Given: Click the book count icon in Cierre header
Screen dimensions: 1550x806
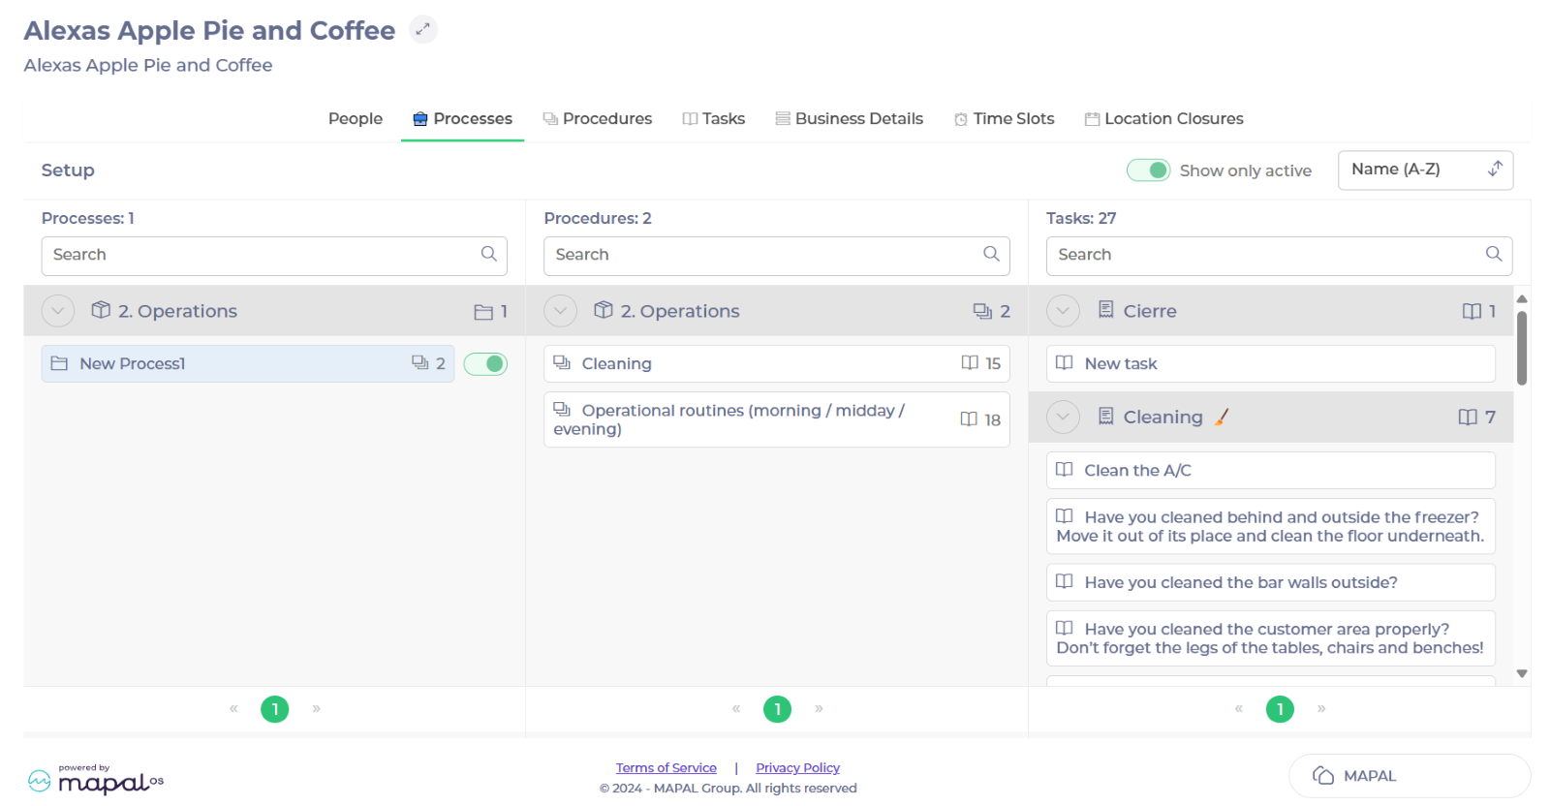Looking at the screenshot, I should [1472, 311].
